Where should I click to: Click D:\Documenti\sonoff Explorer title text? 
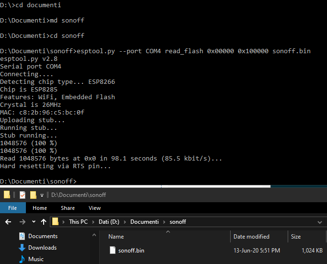(79, 195)
